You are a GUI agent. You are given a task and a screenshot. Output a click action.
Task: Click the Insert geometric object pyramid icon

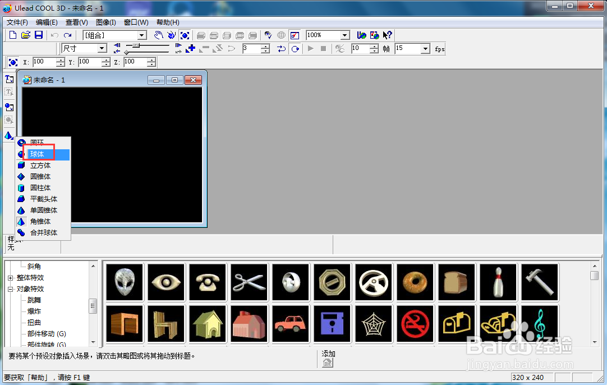point(9,136)
